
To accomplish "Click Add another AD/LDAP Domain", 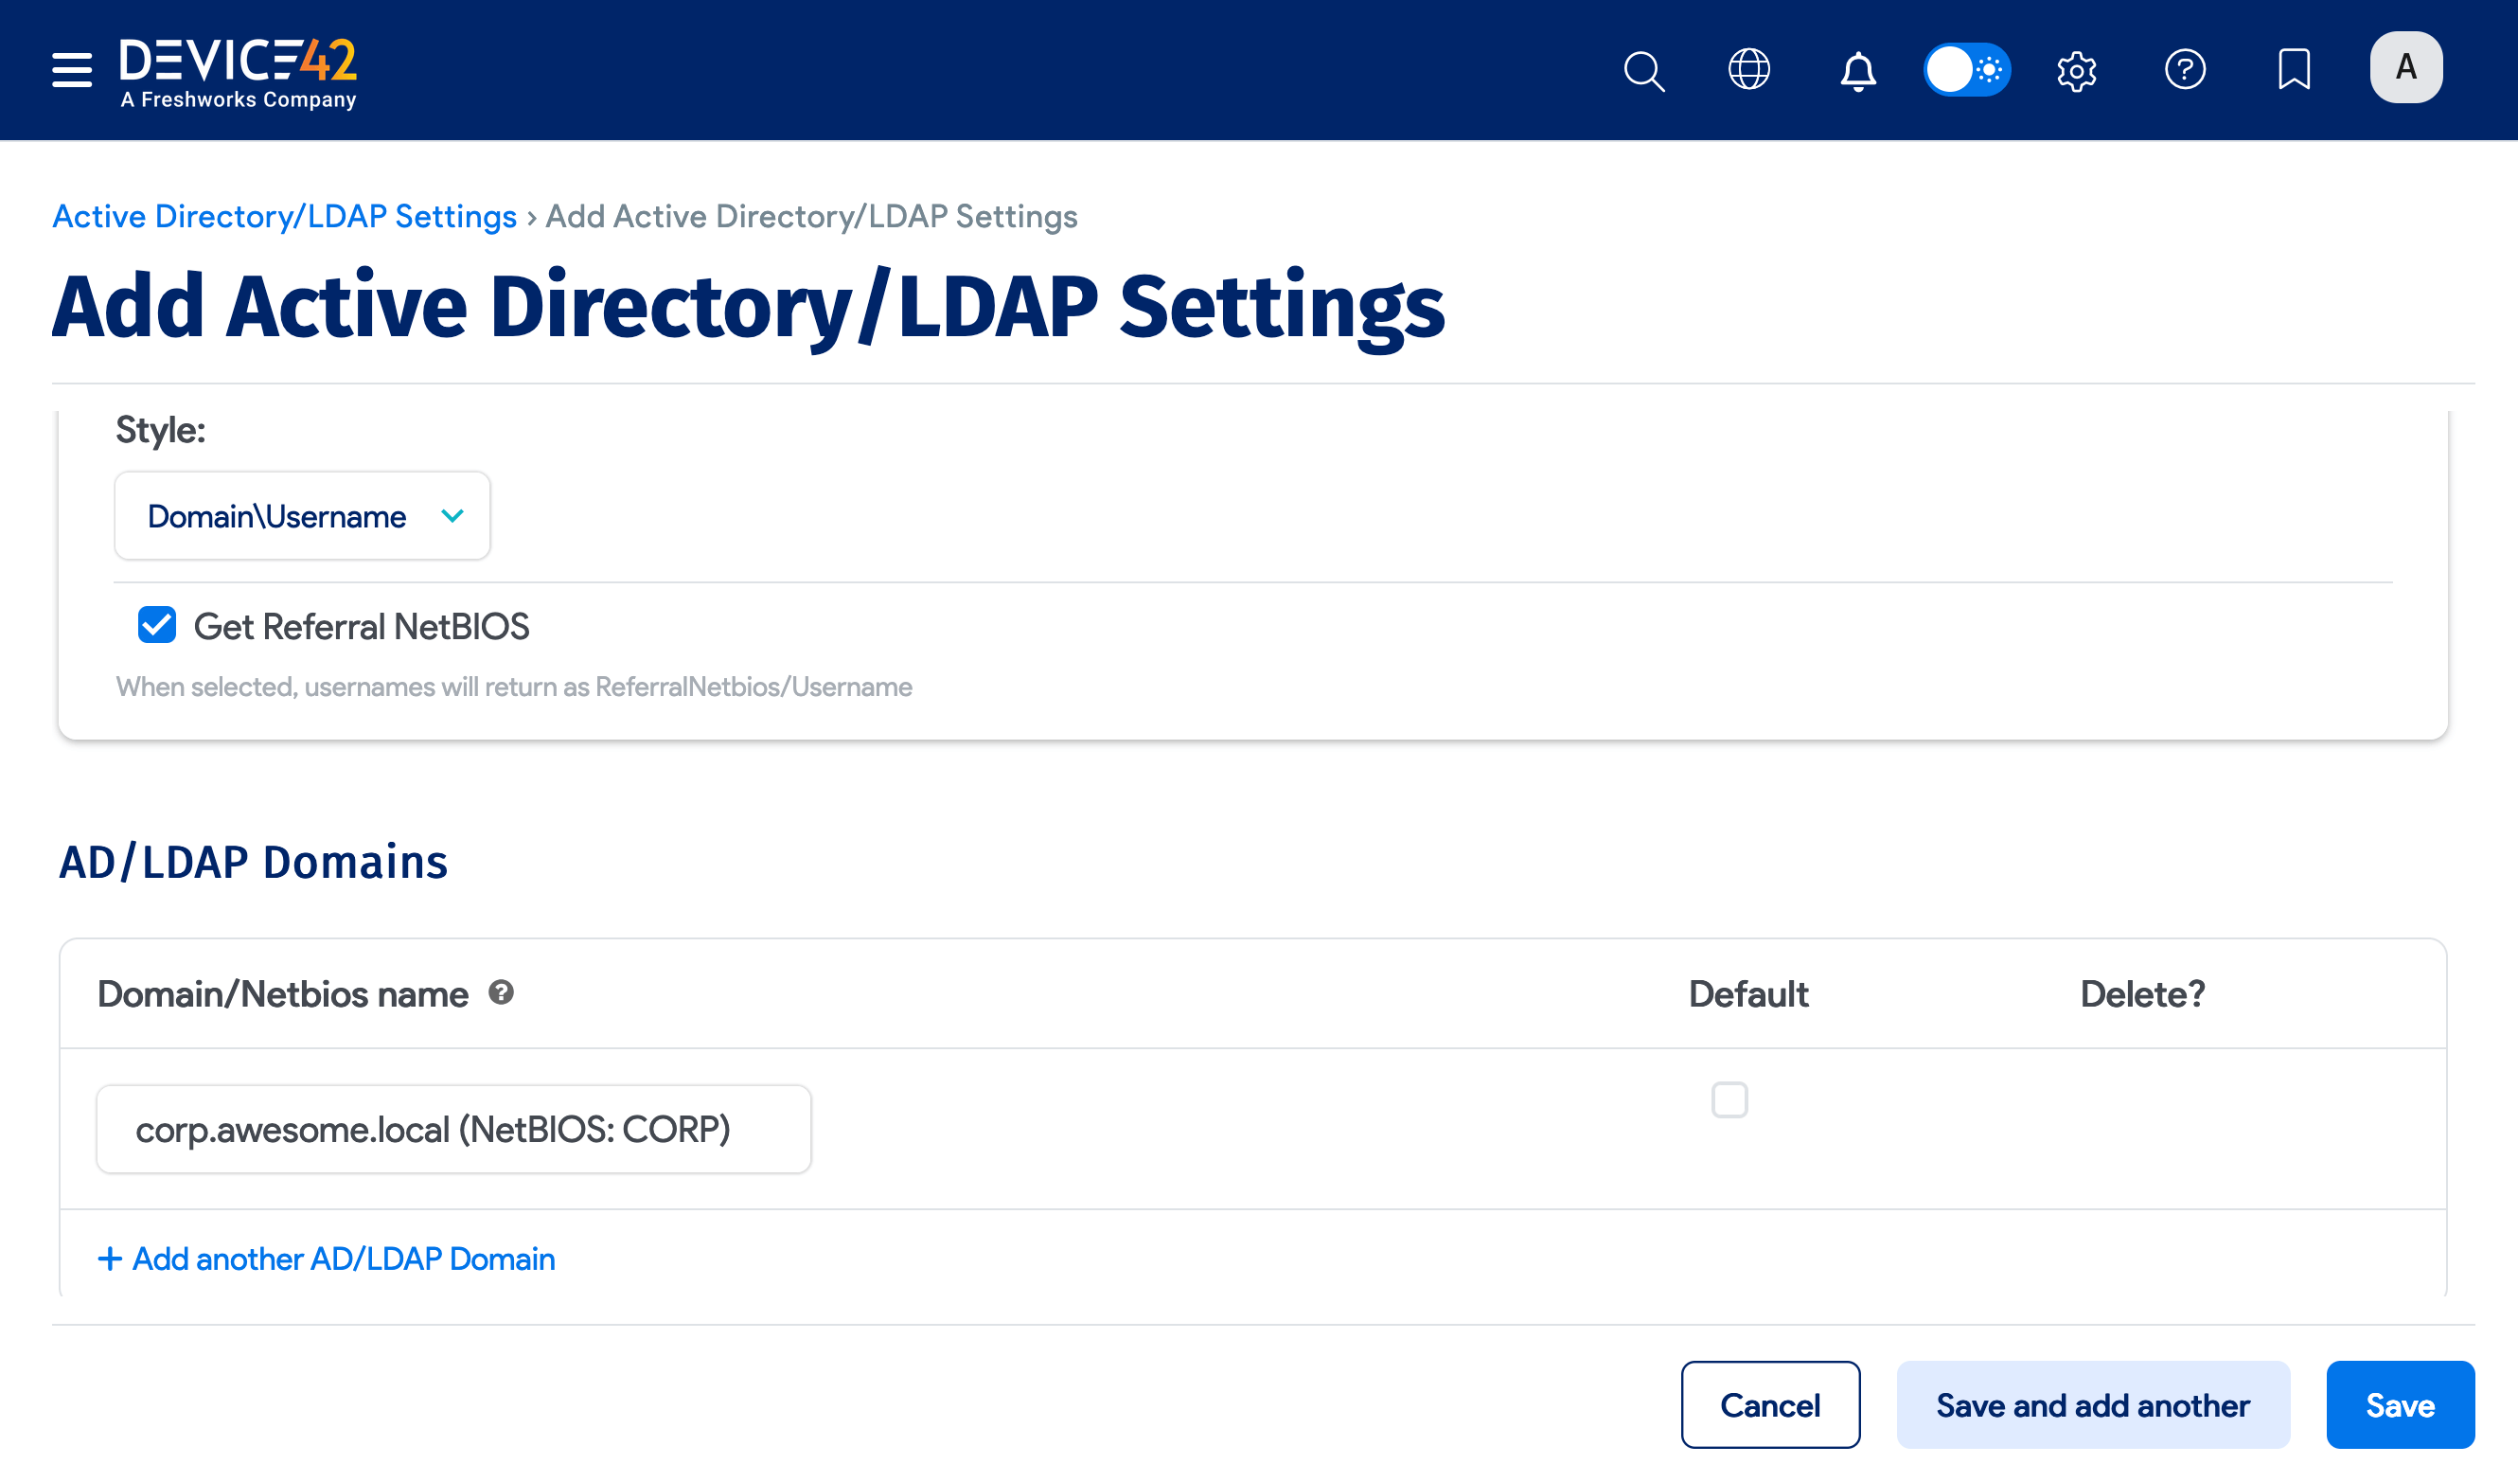I will [326, 1259].
